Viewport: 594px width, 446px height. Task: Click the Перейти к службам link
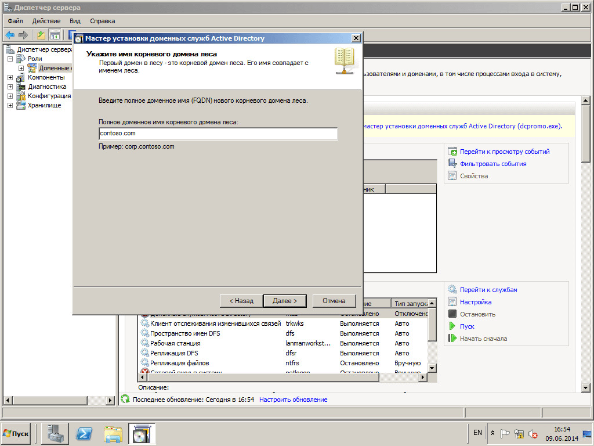click(x=488, y=290)
